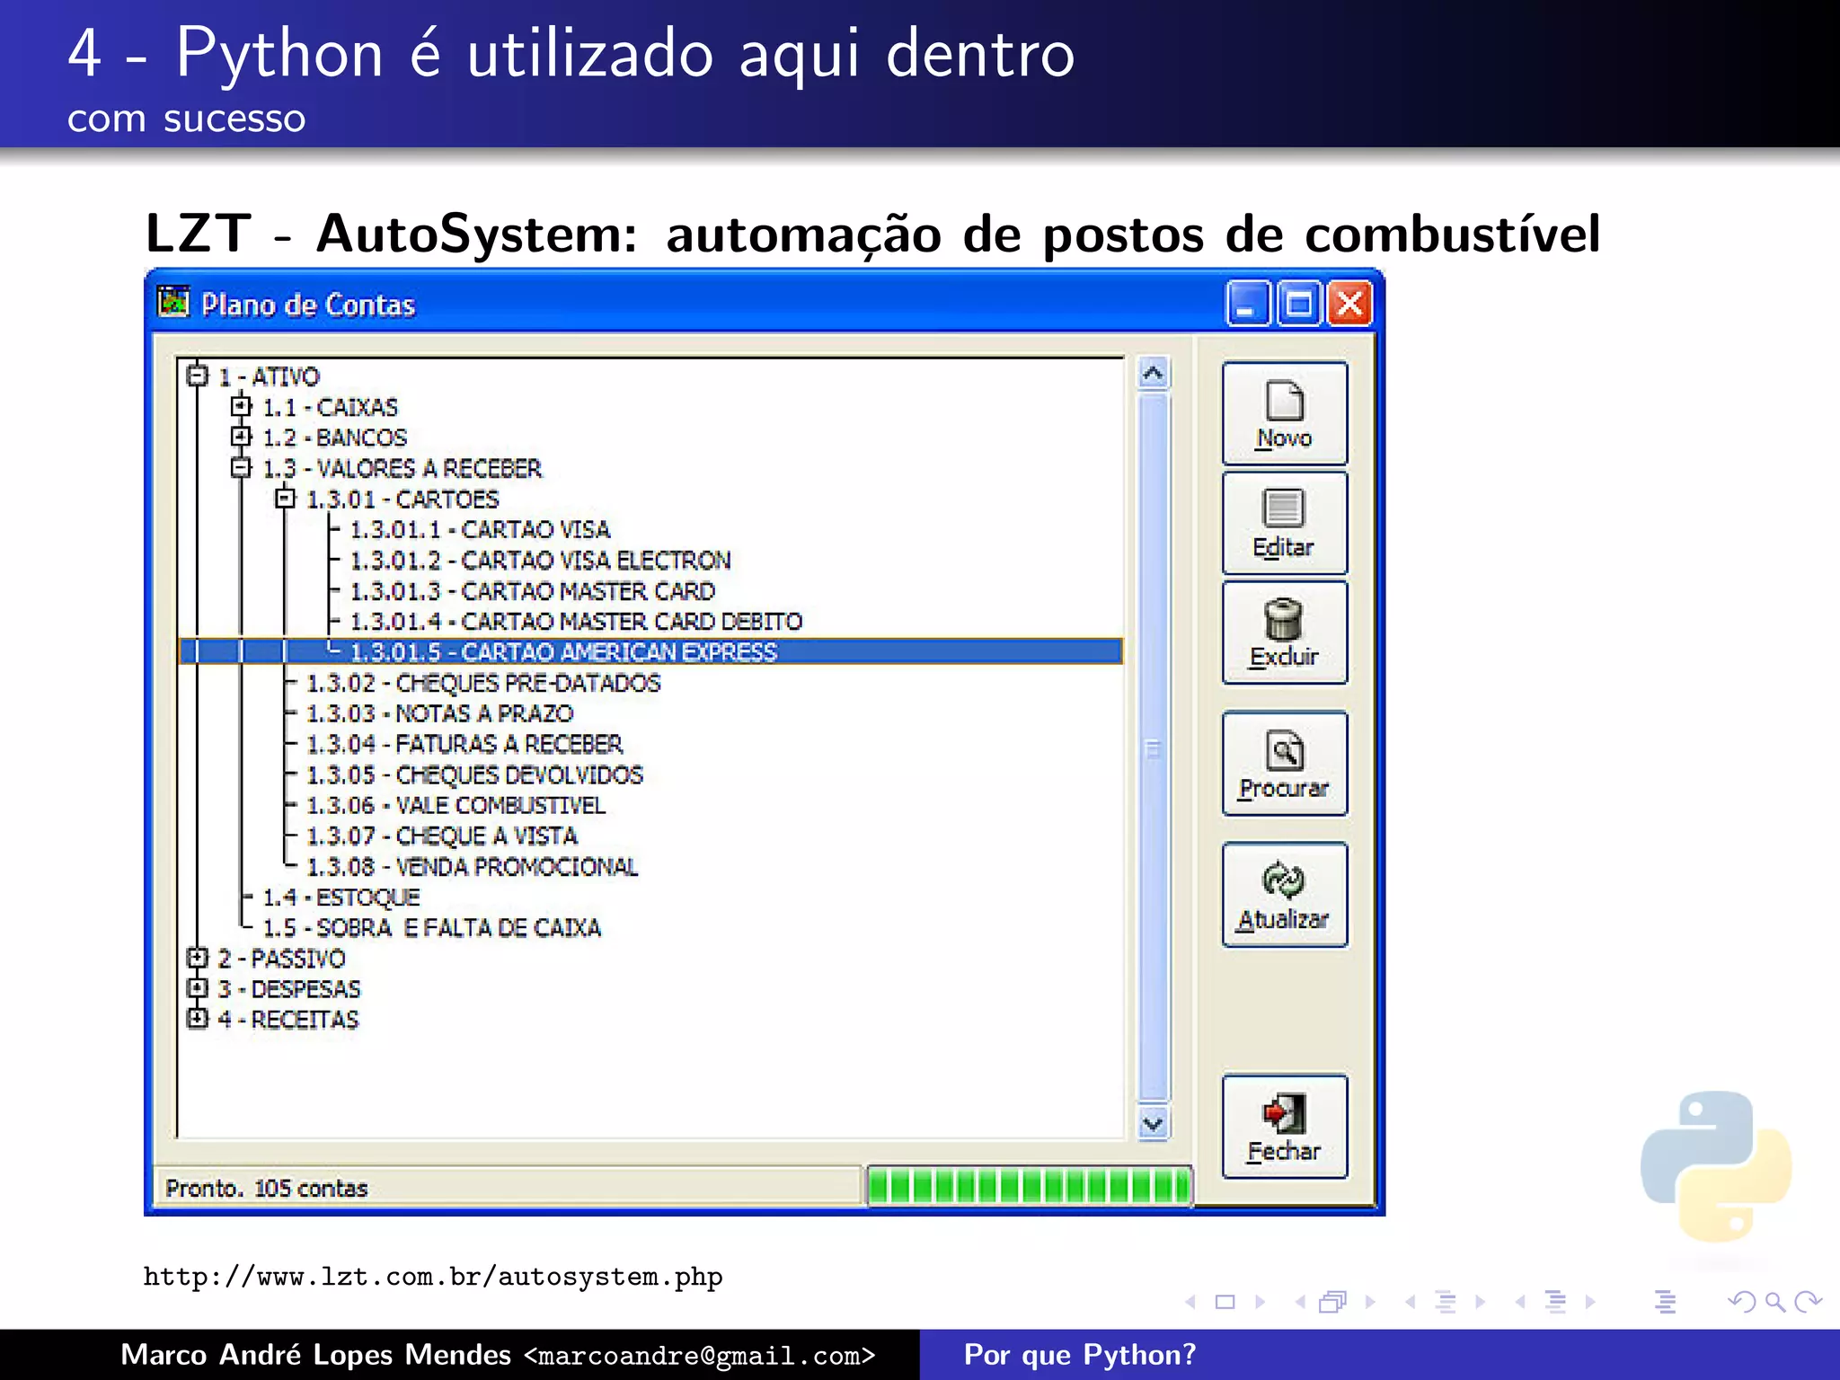Screen dimensions: 1840x1380
Task: Select 1.3.02 - CHEQUES PRE-DATADOS
Action: click(483, 683)
